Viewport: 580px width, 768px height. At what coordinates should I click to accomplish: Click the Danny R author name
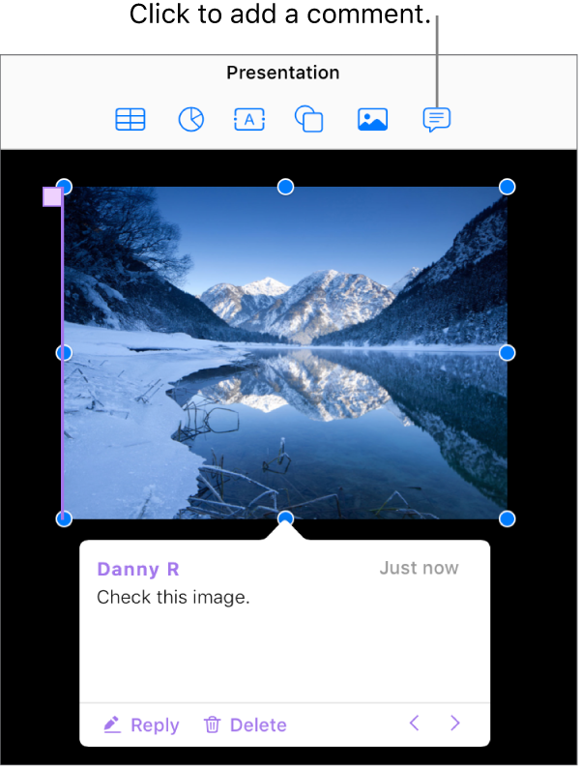138,569
